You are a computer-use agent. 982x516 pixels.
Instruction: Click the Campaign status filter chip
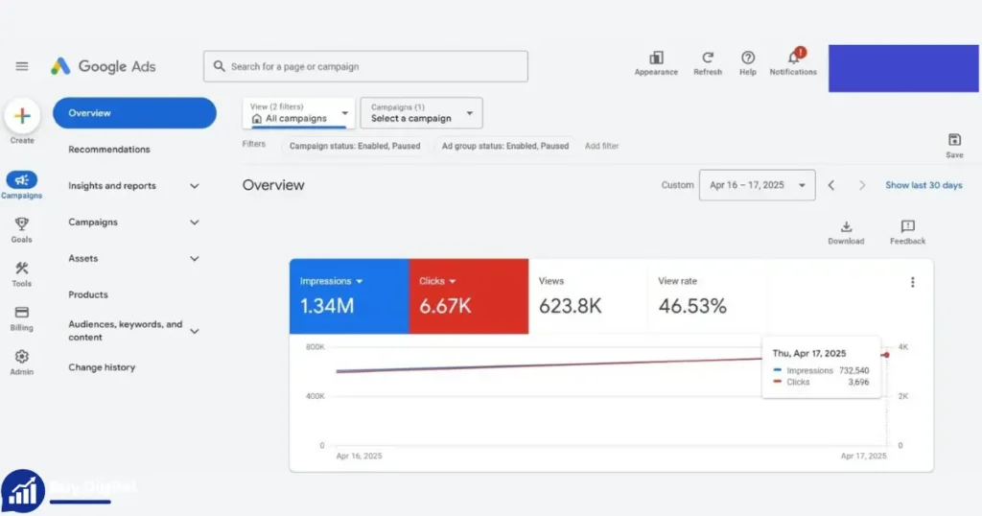point(355,146)
